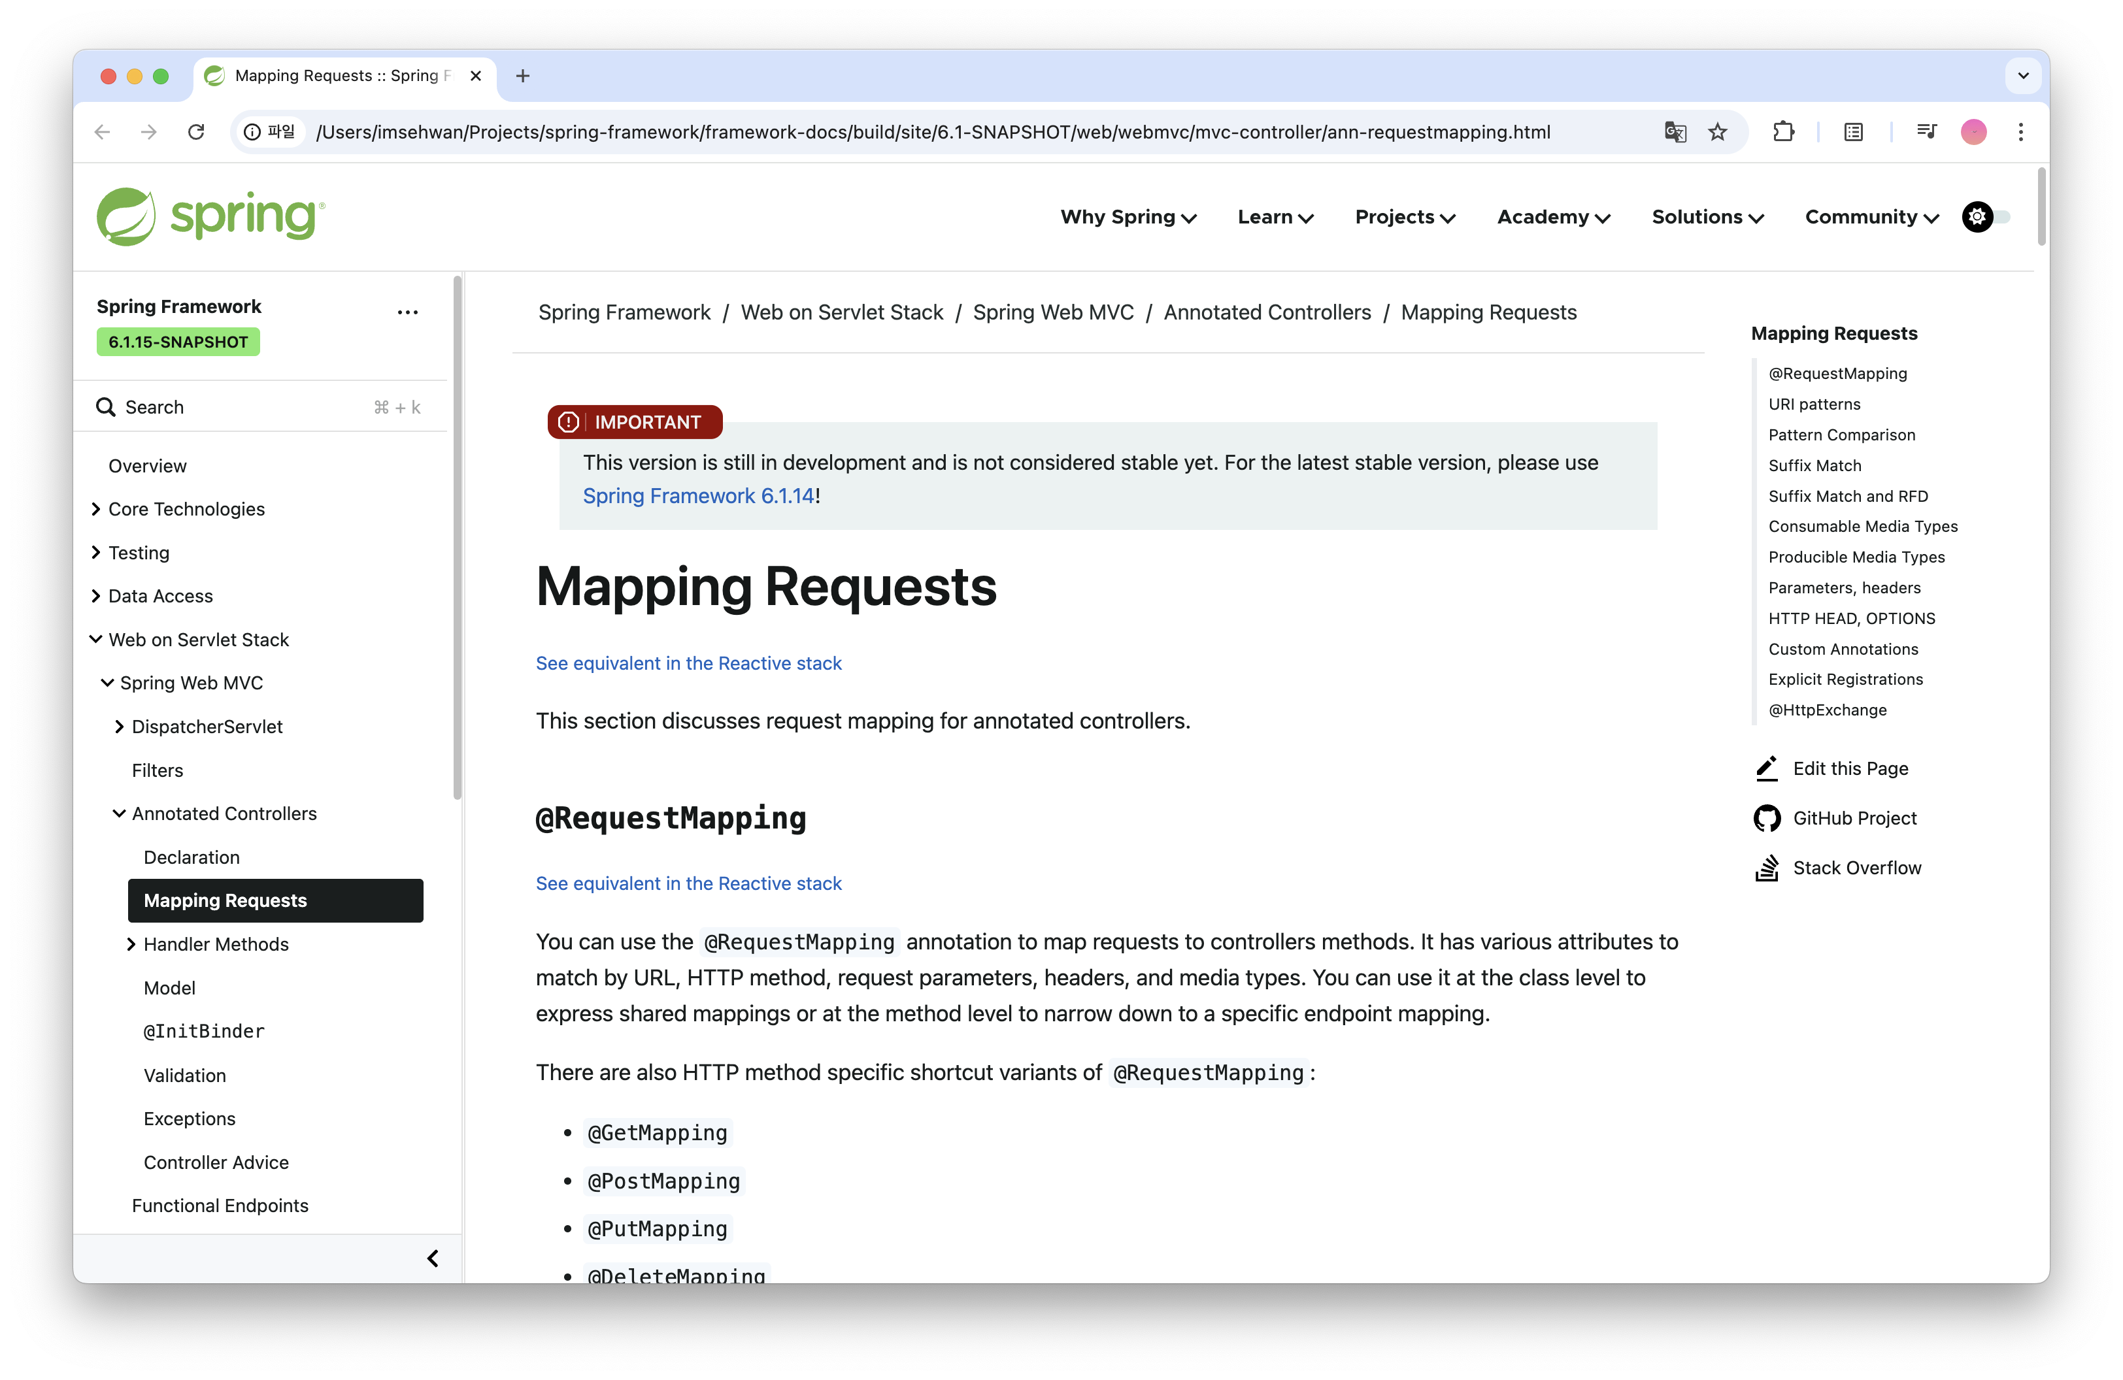This screenshot has width=2123, height=1380.
Task: Open the Filters nav item
Action: pyautogui.click(x=157, y=770)
